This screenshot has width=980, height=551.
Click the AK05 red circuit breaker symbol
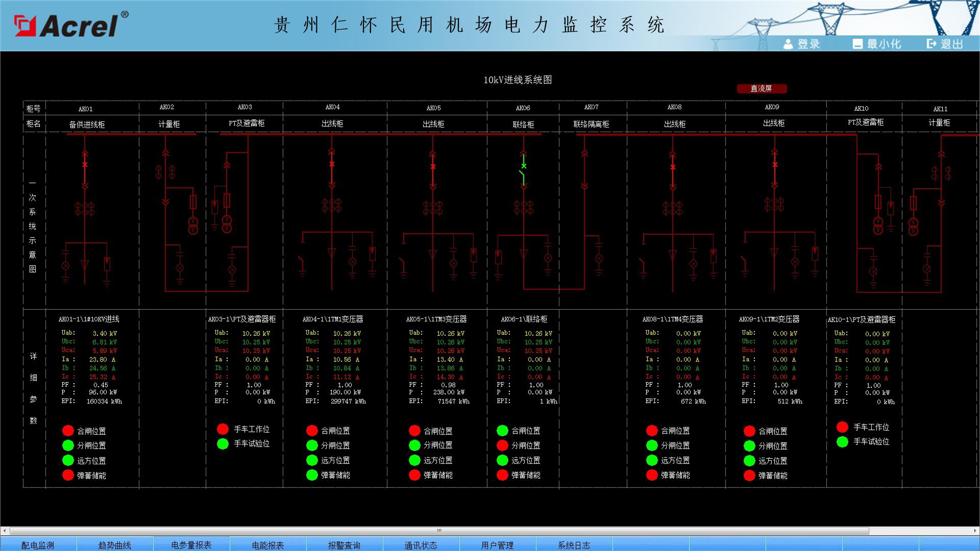click(x=433, y=166)
